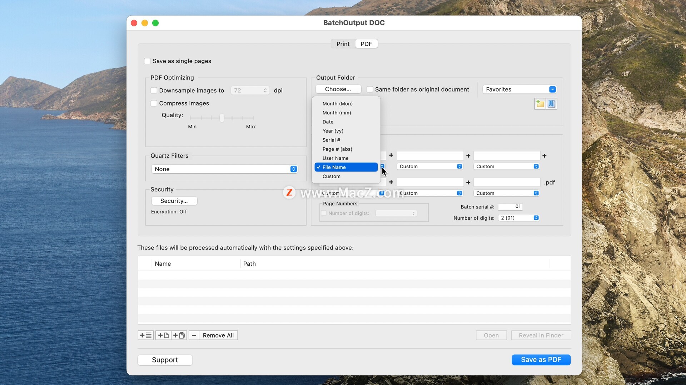Click the Choose... output folder button
Screen dimensions: 686x385
(x=338, y=89)
